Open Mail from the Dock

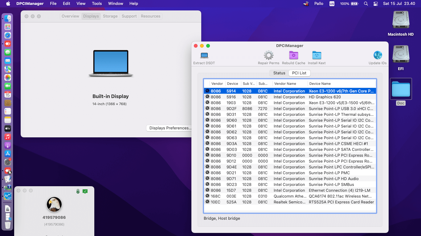click(8, 61)
